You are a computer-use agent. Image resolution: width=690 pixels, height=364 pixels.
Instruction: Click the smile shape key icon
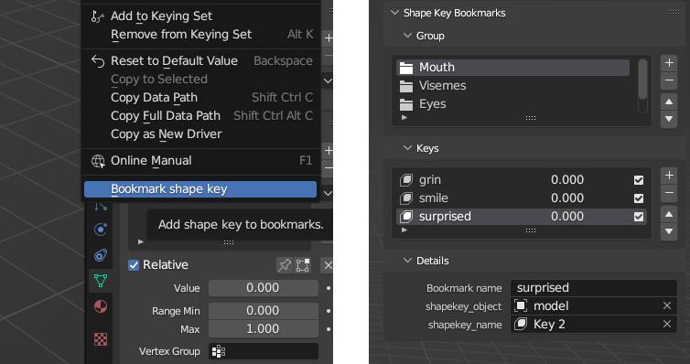click(x=406, y=198)
